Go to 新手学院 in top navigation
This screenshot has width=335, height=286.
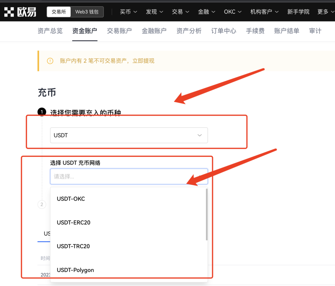click(x=298, y=12)
